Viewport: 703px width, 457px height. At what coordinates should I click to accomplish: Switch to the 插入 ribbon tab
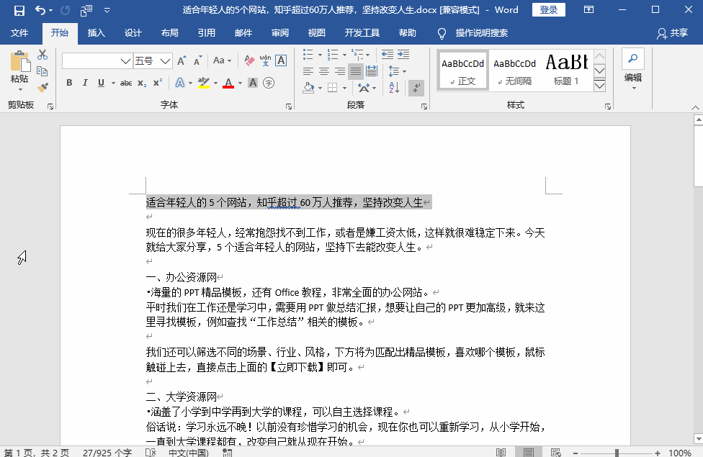coord(95,32)
